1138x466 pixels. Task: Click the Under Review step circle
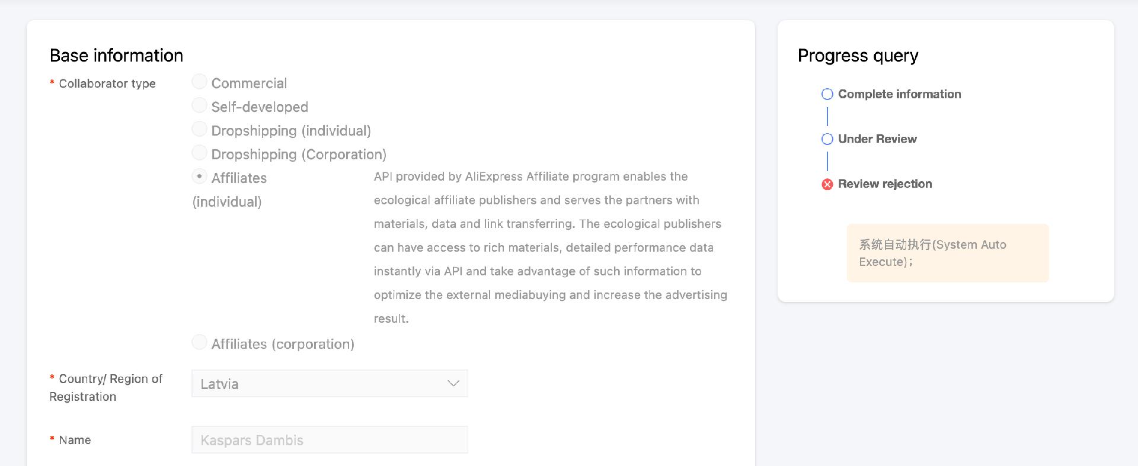(x=827, y=139)
